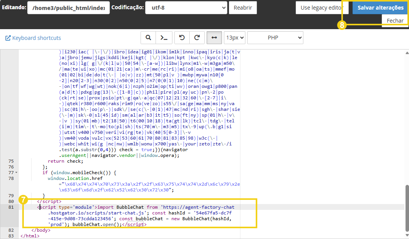Click line number 83 in gutter
This screenshot has width=409, height=239.
[x=11, y=236]
